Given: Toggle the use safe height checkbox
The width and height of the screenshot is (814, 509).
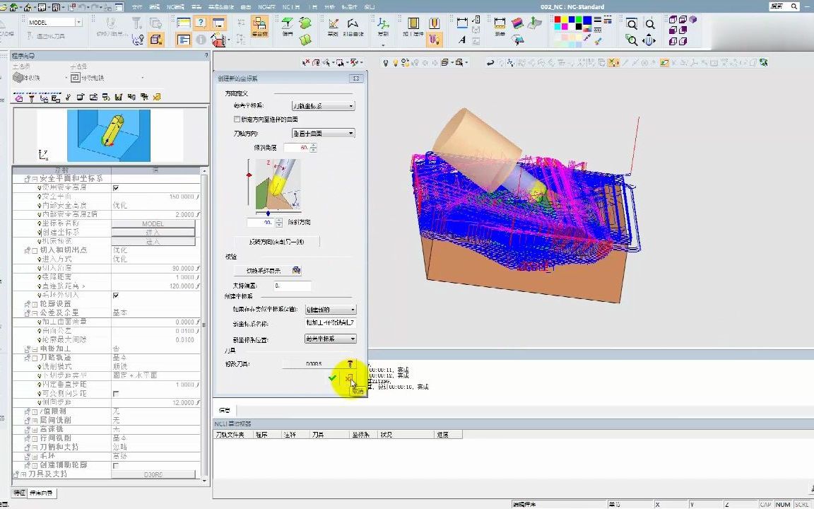Looking at the screenshot, I should click(116, 188).
